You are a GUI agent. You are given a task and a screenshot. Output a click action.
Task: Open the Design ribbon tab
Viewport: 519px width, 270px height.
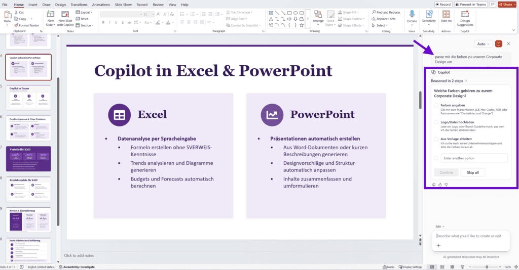click(60, 5)
